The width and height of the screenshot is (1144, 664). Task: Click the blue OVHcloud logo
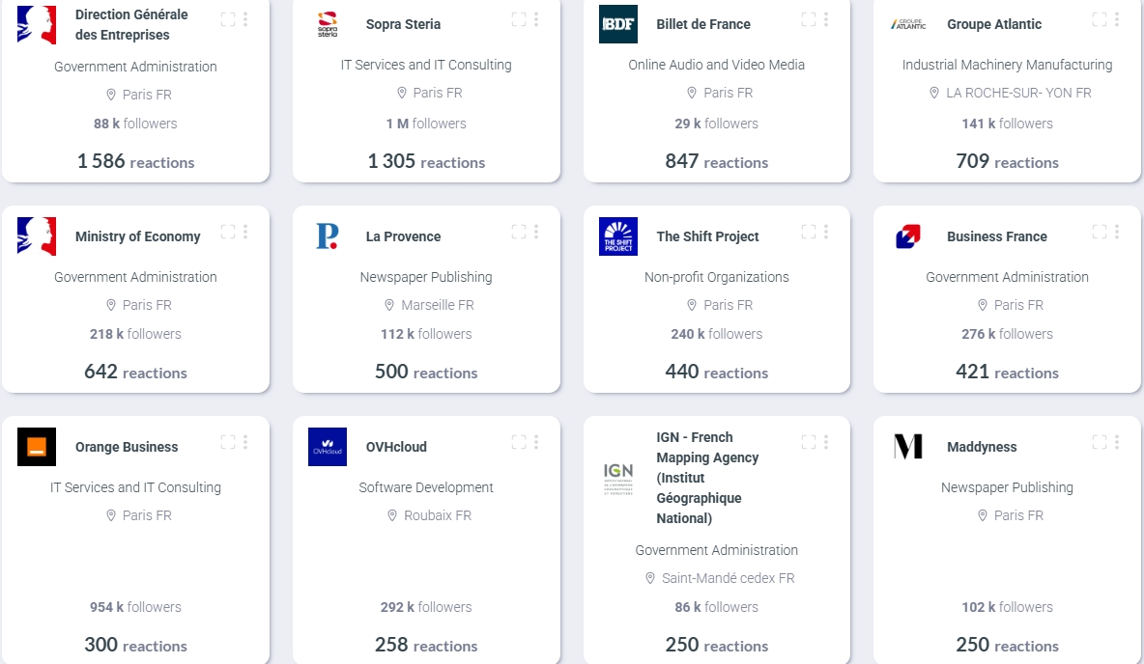(x=328, y=447)
